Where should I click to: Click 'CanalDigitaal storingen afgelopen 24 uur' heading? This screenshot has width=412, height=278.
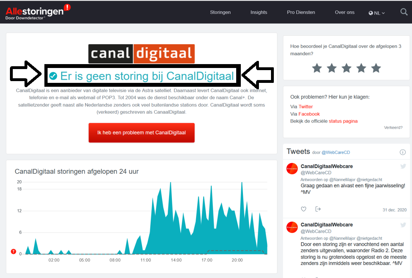(x=76, y=171)
